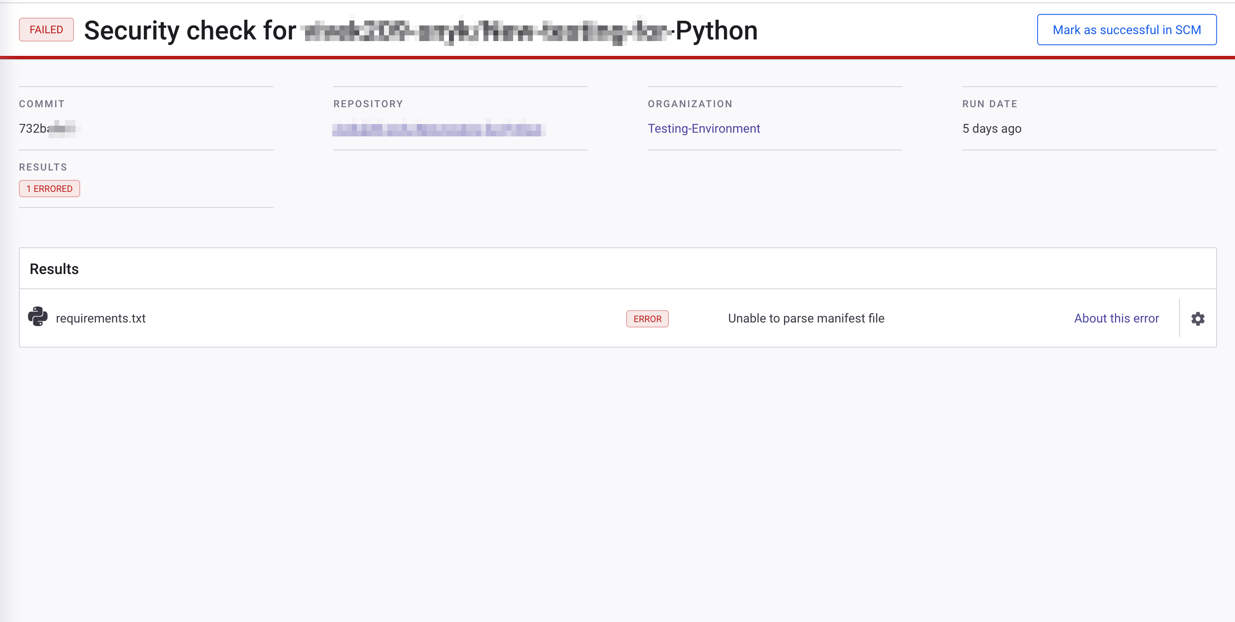Click the REPOSITORY column label
The height and width of the screenshot is (622, 1235).
tap(368, 104)
